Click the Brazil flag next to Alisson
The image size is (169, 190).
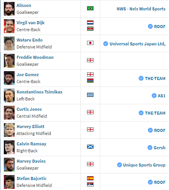pyautogui.click(x=90, y=8)
